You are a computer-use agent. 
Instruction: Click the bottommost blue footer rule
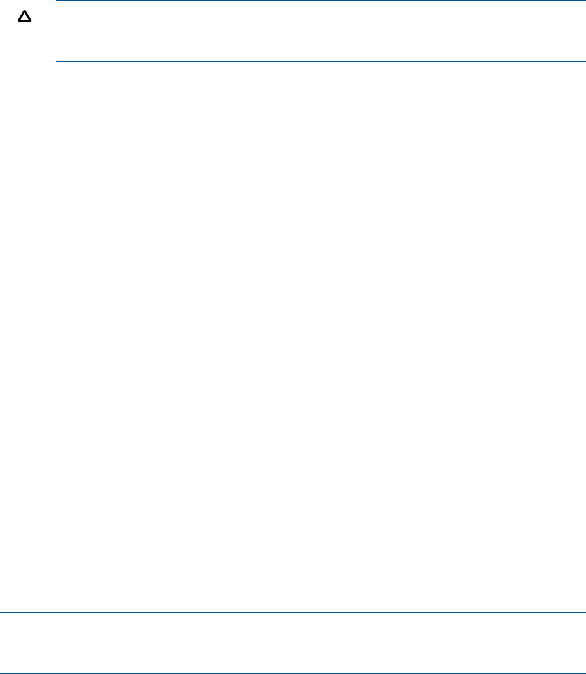click(x=293, y=673)
